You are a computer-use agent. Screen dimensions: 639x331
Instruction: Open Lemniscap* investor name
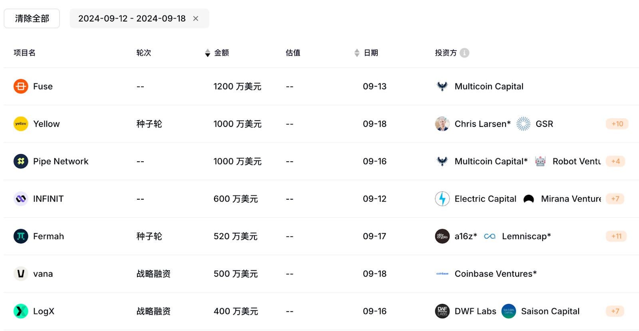[x=526, y=236]
